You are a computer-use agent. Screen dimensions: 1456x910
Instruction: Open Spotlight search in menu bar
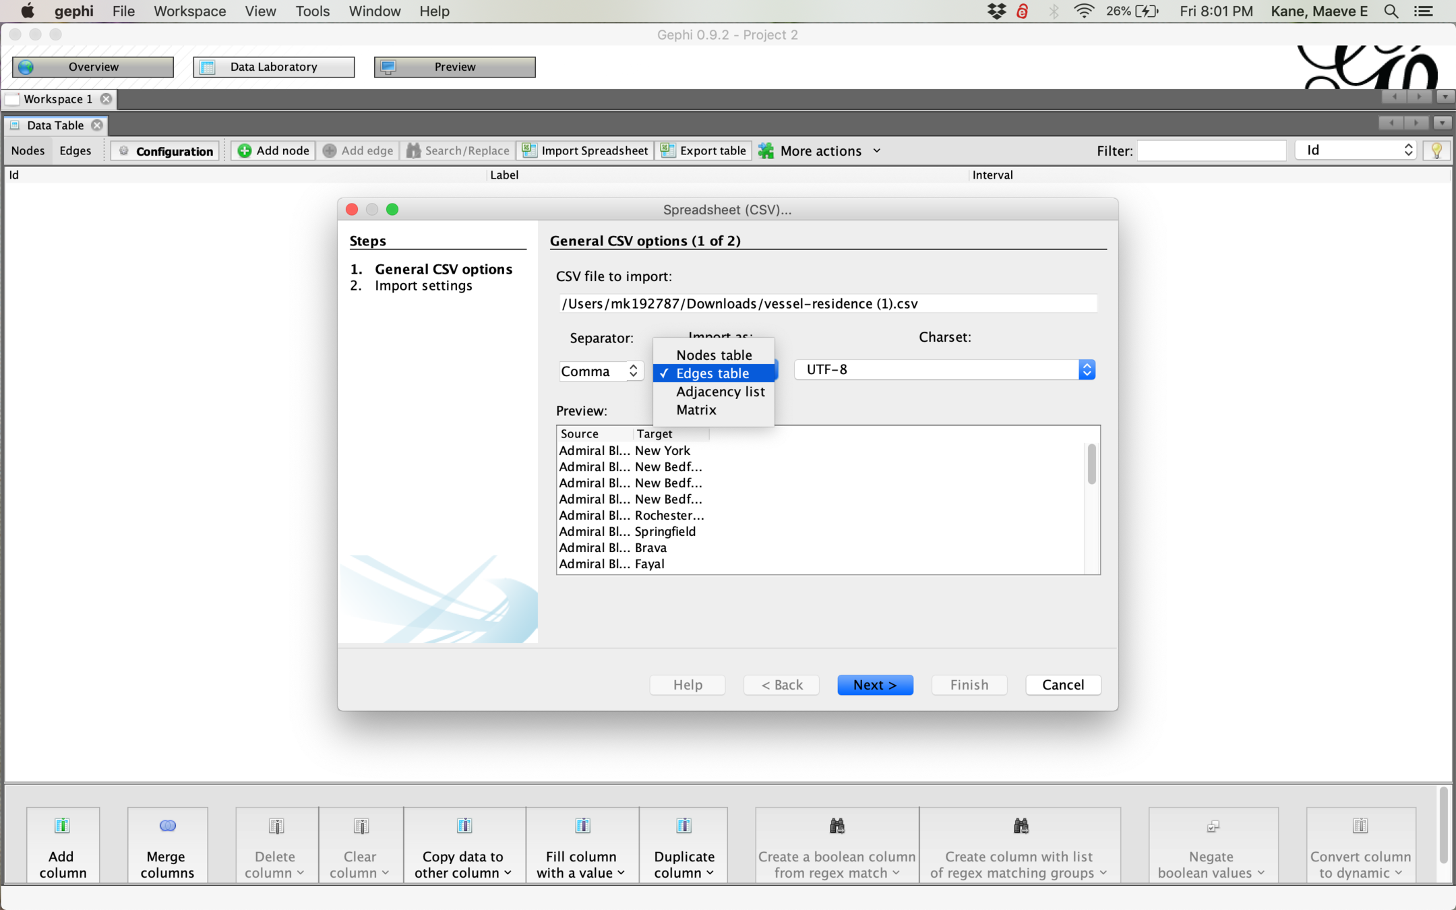1391,11
